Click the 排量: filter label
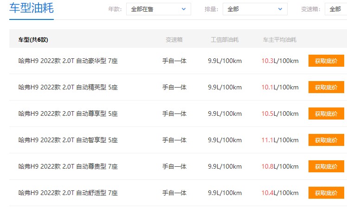347x208 pixels. 212,9
